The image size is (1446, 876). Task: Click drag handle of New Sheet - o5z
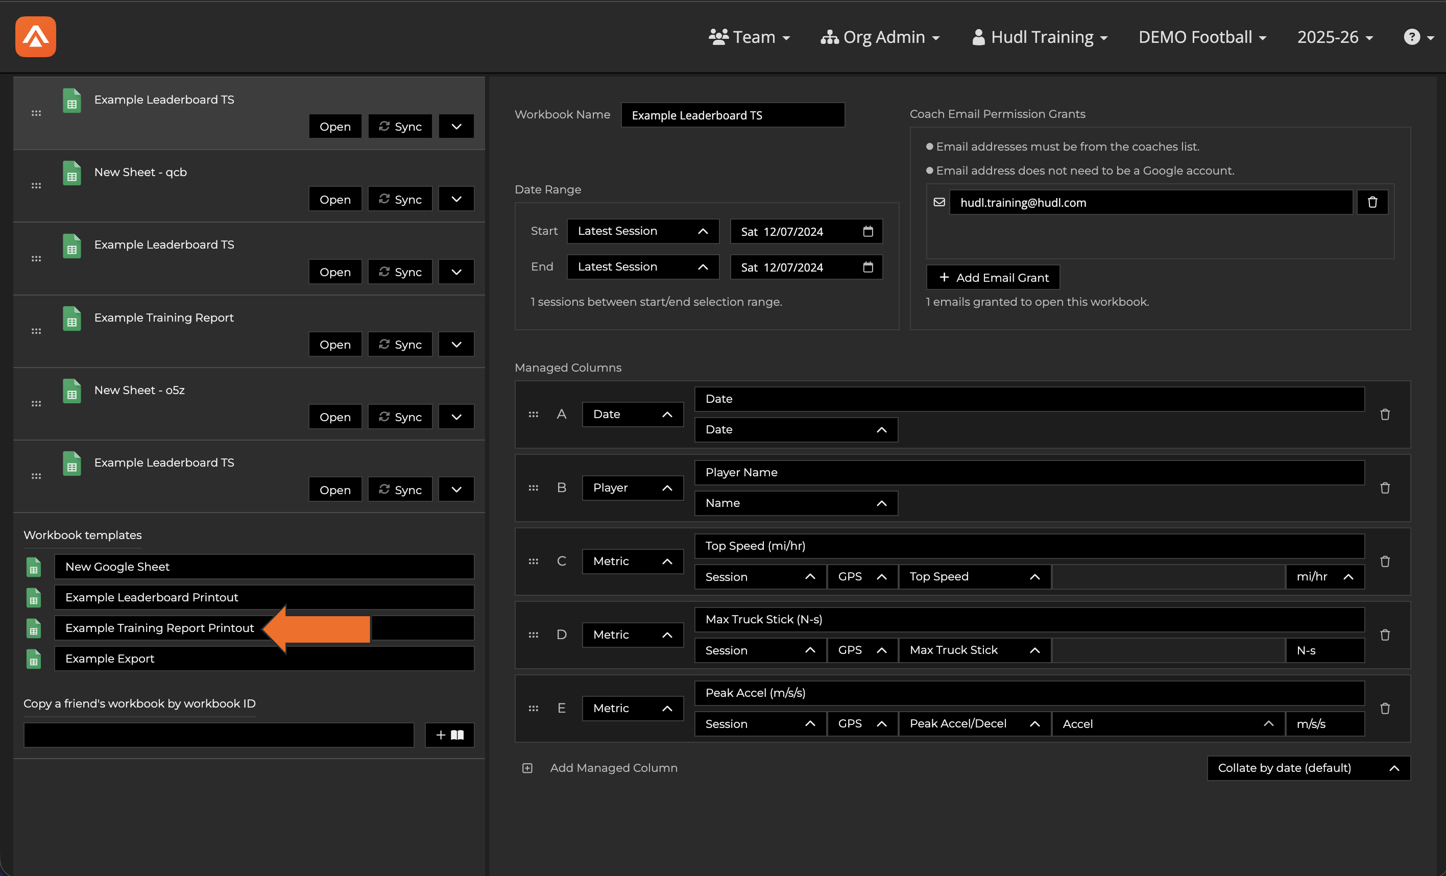(36, 404)
